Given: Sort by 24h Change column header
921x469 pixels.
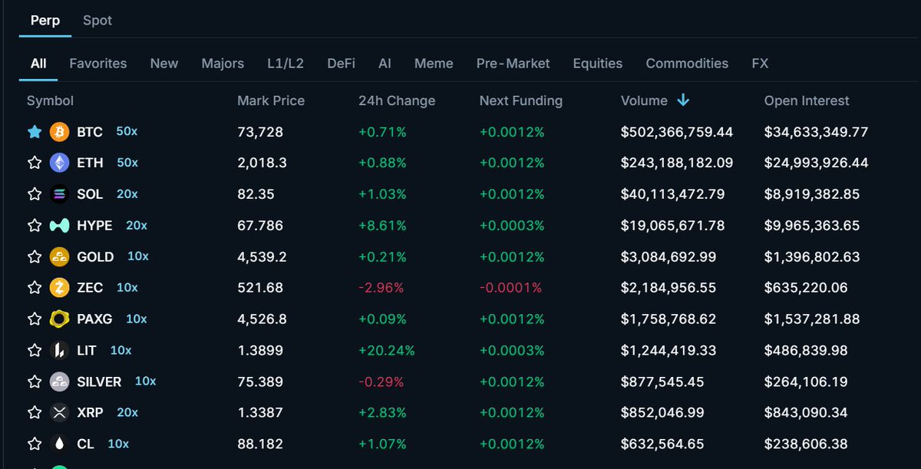Looking at the screenshot, I should [x=397, y=101].
